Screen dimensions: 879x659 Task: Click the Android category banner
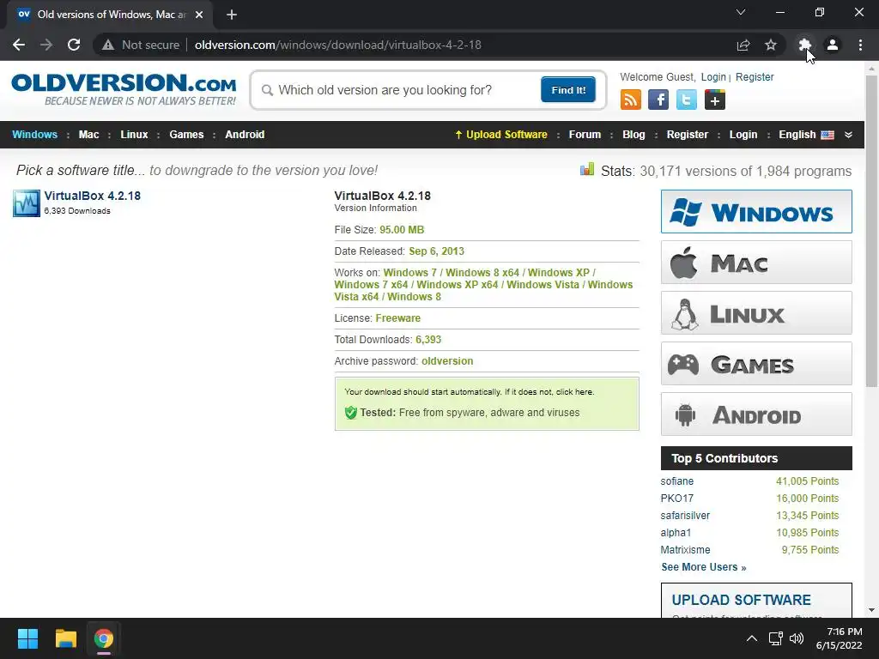[x=756, y=414]
